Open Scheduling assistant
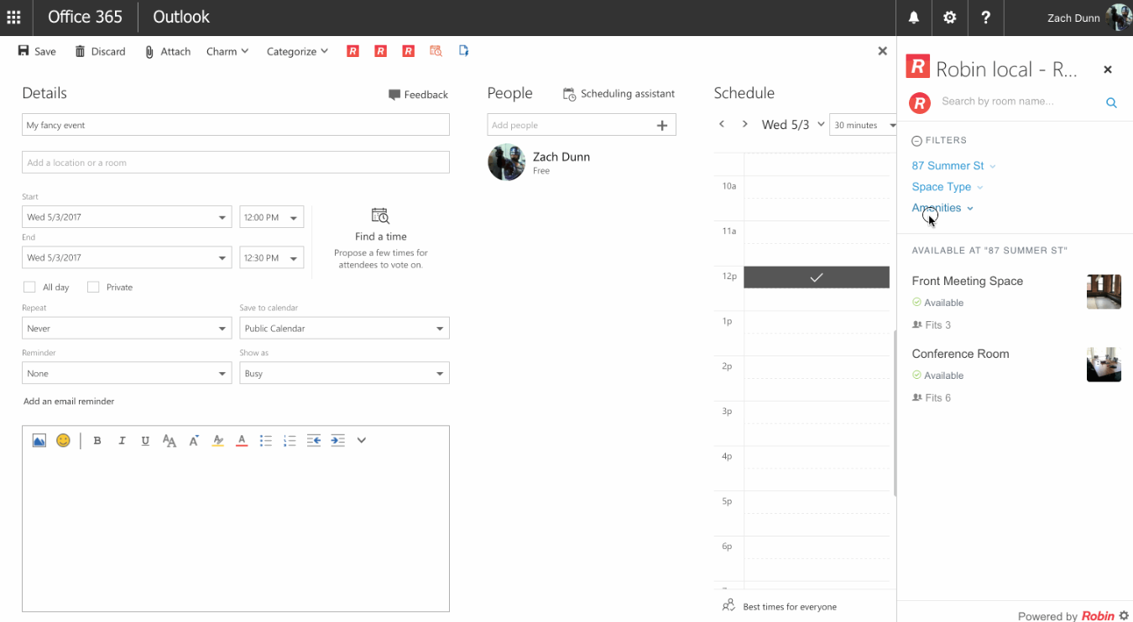Viewport: 1133px width, 622px height. pos(619,94)
